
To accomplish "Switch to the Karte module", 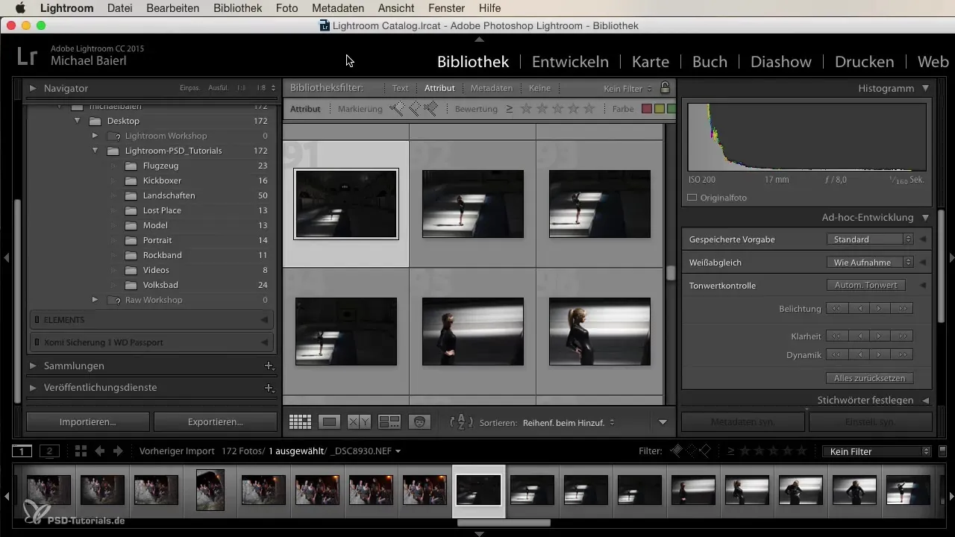I will (651, 62).
